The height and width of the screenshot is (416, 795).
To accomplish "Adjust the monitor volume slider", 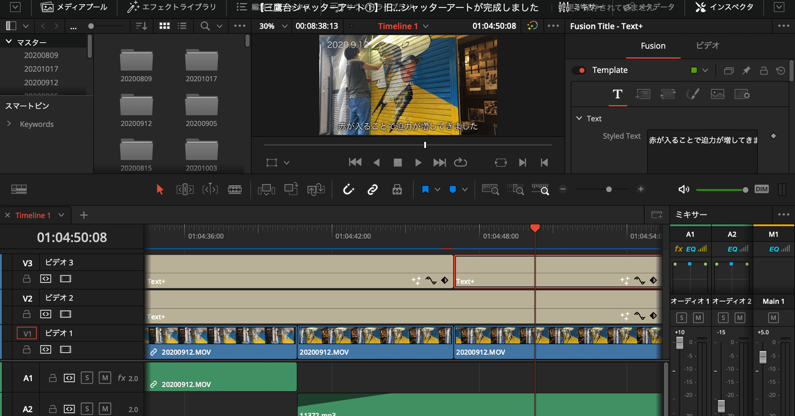I will click(x=722, y=190).
